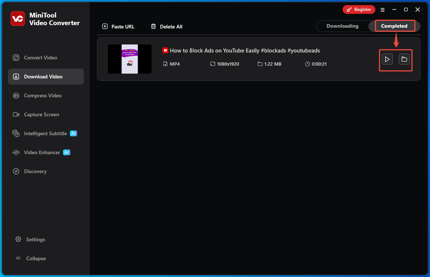
Task: Open Intelligent Subtitle AI feature
Action: click(x=46, y=133)
